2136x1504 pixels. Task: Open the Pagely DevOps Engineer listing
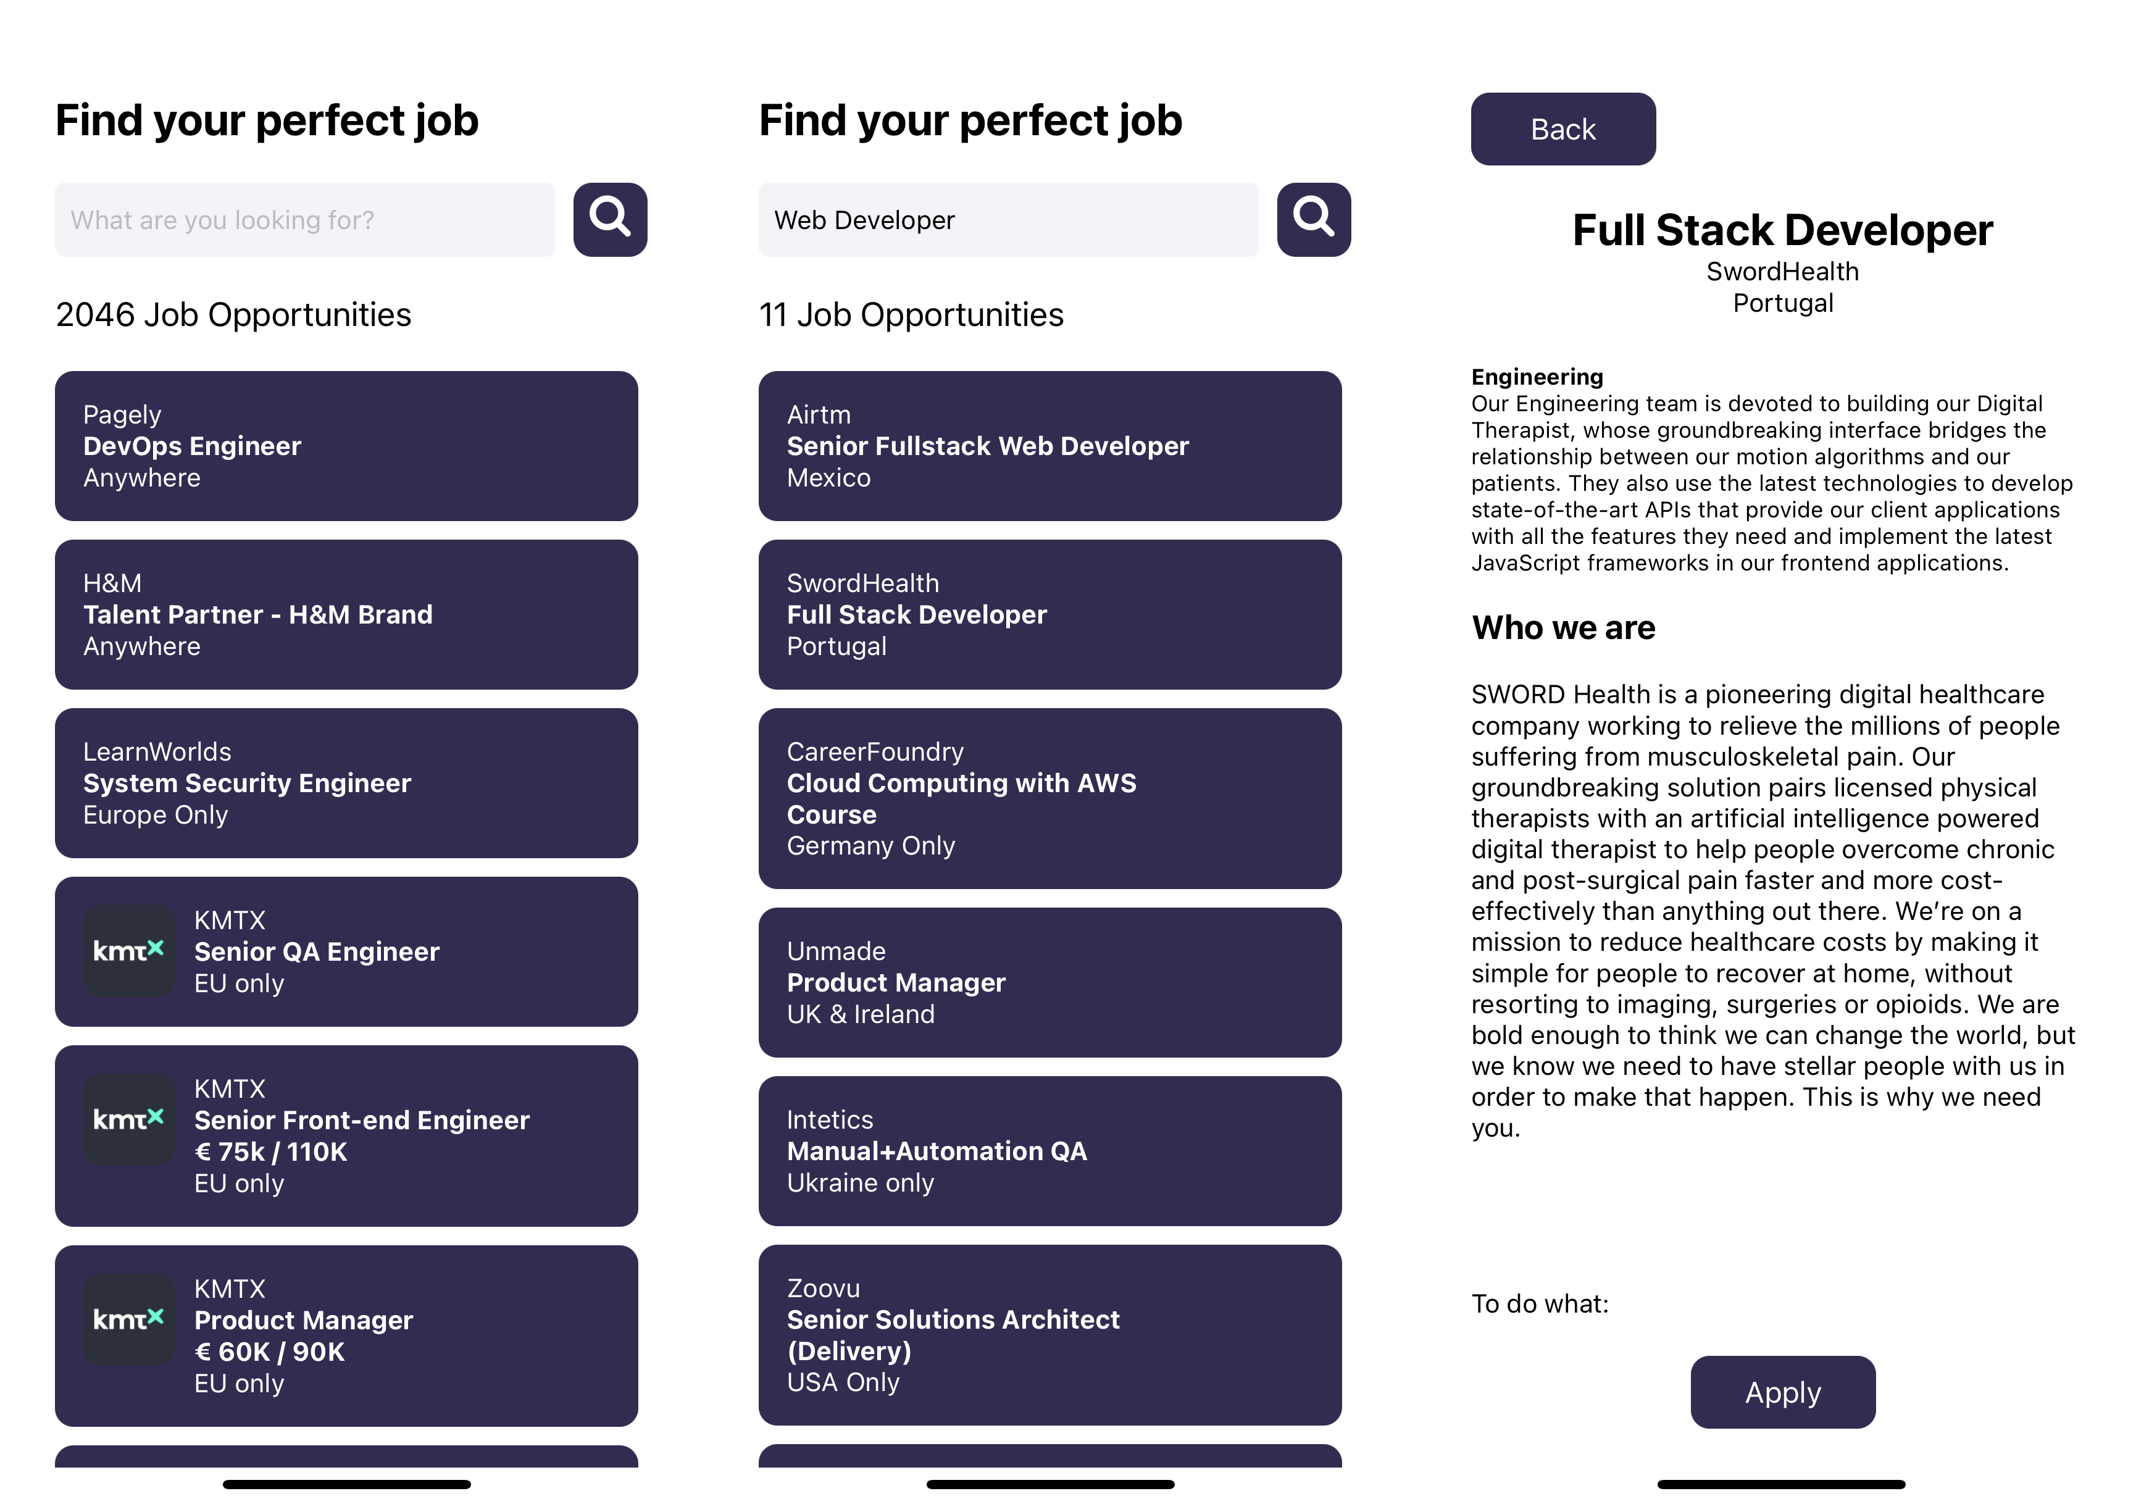346,446
